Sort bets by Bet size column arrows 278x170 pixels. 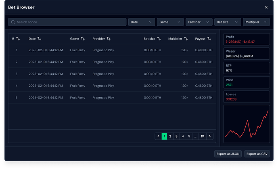[x=159, y=39]
